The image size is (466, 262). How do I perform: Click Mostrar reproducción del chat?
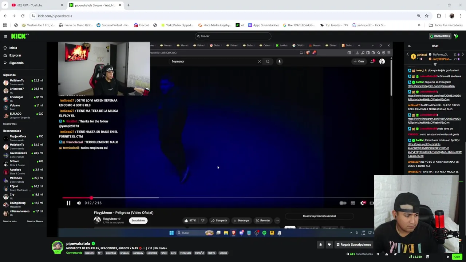319,216
